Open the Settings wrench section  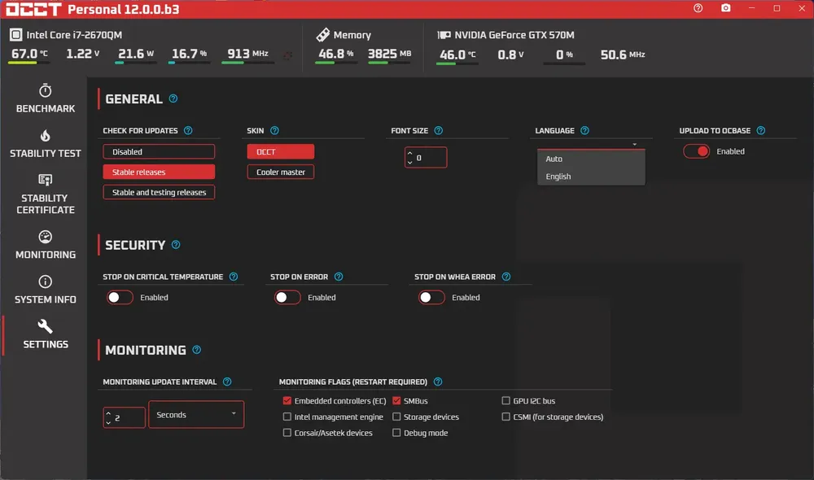coord(45,334)
